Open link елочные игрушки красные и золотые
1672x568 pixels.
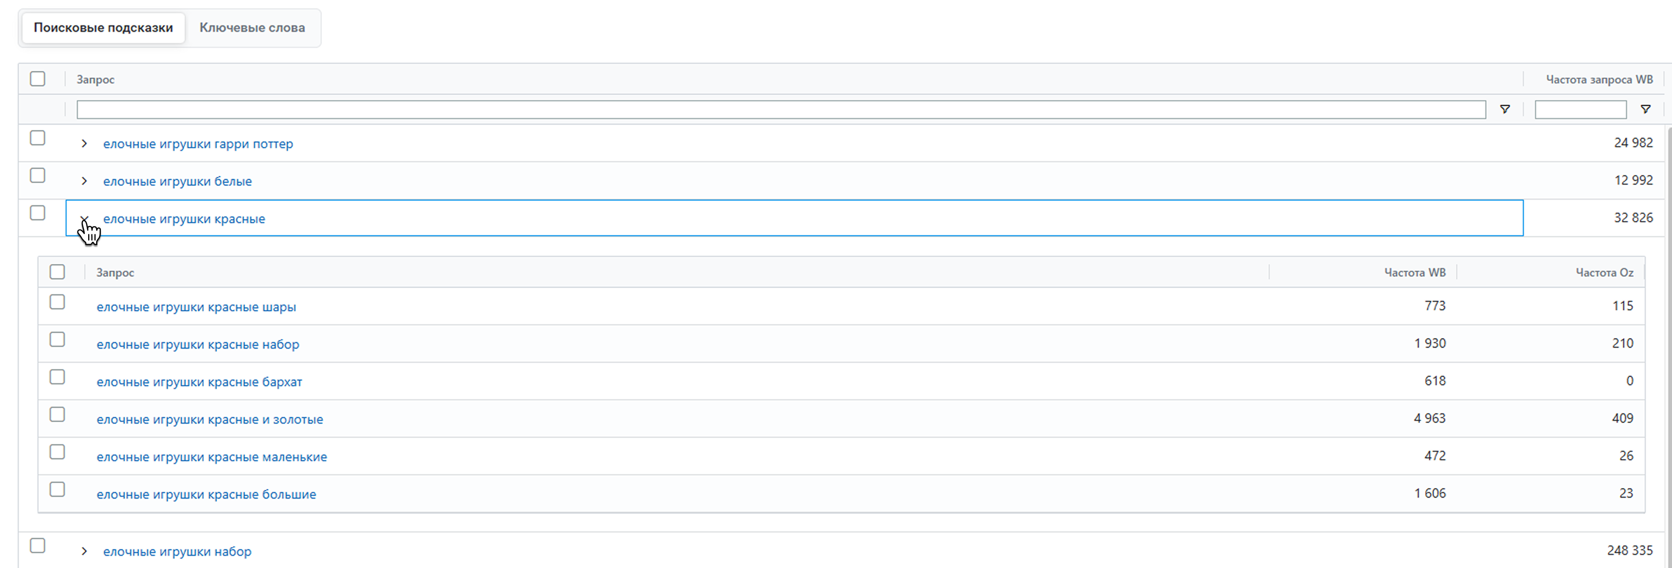click(210, 419)
